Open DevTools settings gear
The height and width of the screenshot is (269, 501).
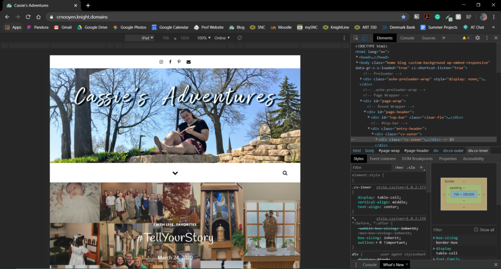click(478, 38)
